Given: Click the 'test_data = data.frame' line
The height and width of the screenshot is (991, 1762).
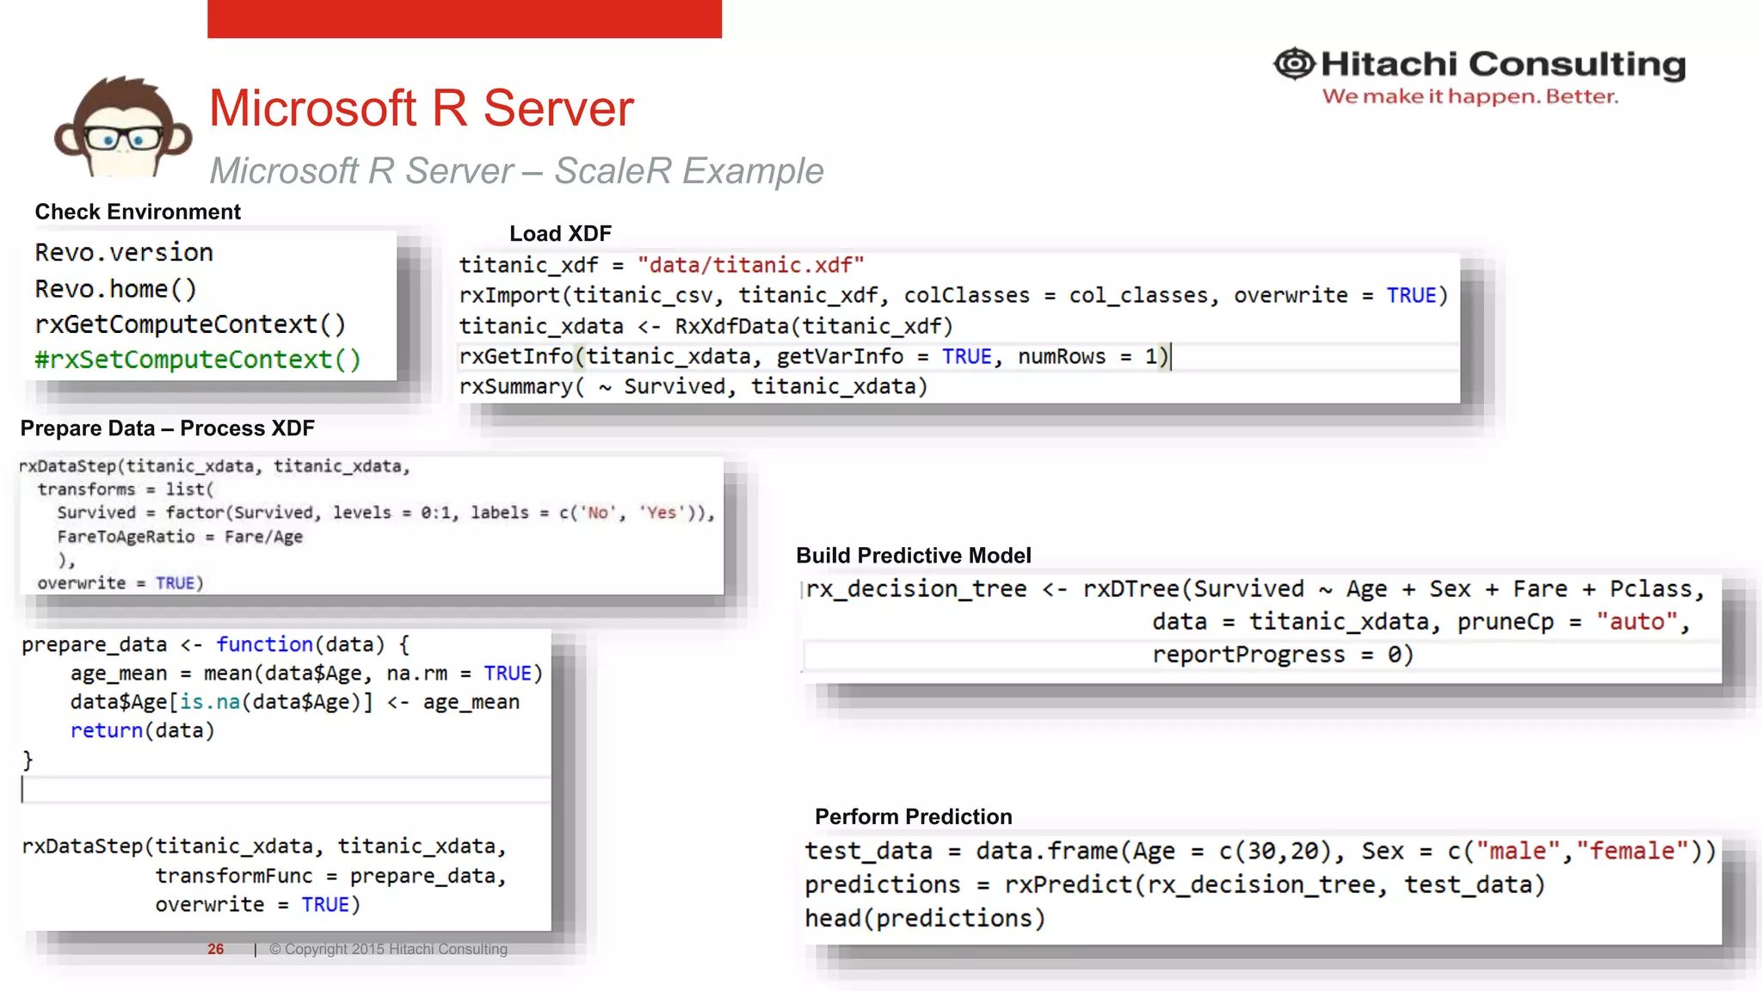Looking at the screenshot, I should 1260,851.
